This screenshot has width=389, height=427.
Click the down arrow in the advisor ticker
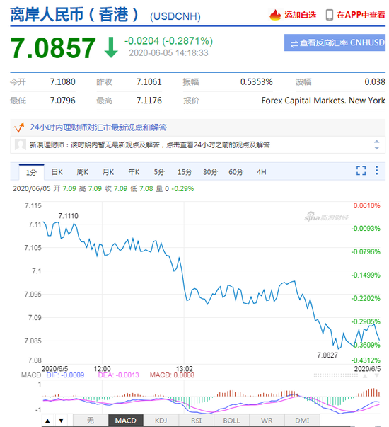tap(376, 147)
